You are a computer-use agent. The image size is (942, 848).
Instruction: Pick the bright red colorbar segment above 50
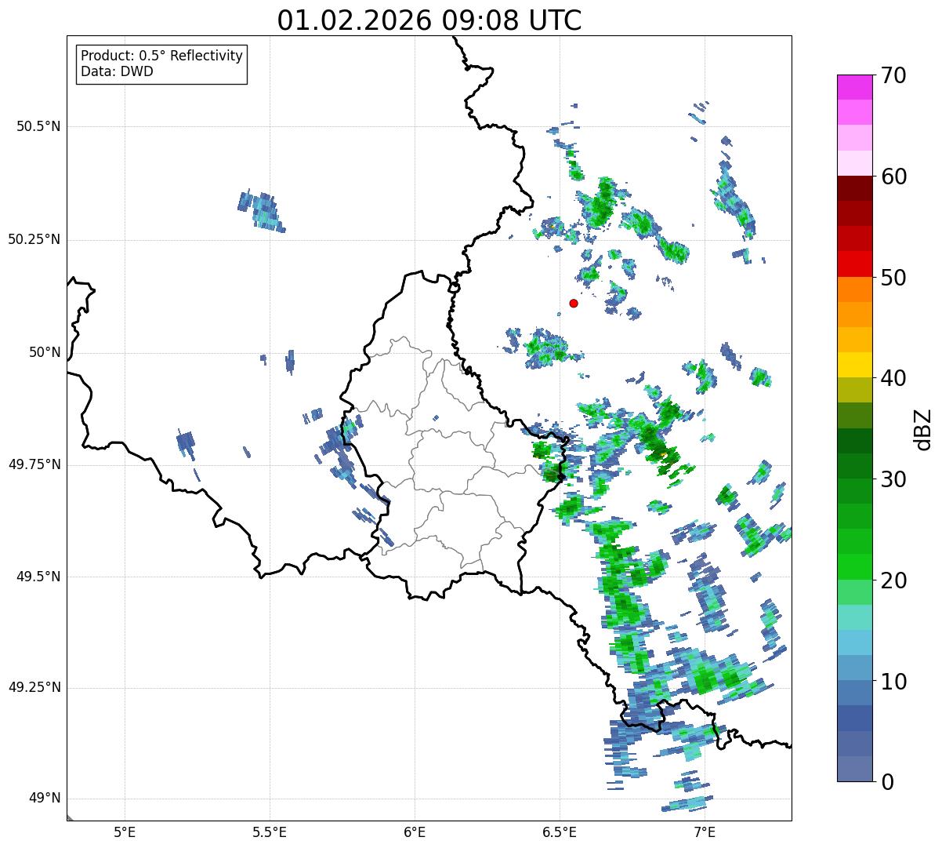pyautogui.click(x=855, y=264)
